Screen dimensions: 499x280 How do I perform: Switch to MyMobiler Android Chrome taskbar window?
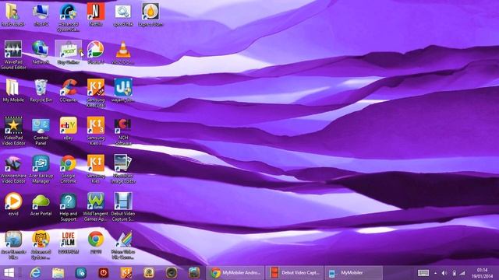point(235,273)
